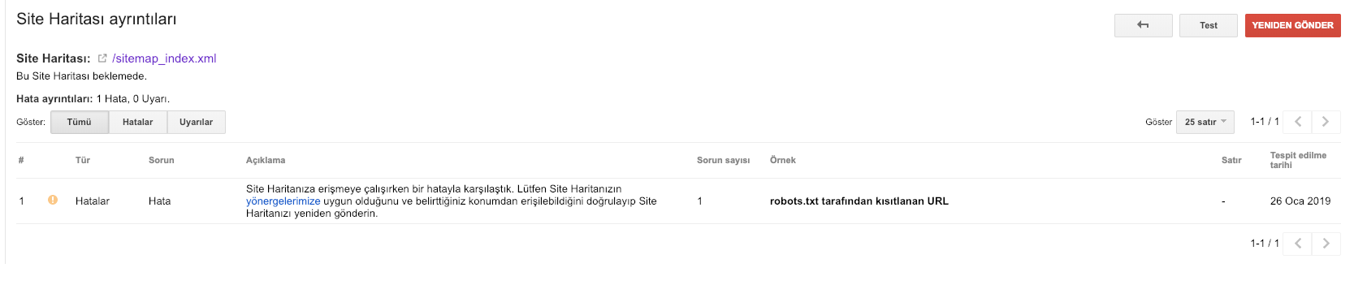
Task: Click the Test button
Action: [x=1209, y=25]
